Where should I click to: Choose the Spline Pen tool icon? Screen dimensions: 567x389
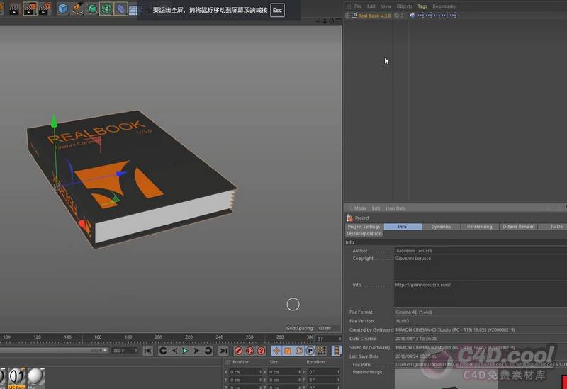(x=77, y=9)
